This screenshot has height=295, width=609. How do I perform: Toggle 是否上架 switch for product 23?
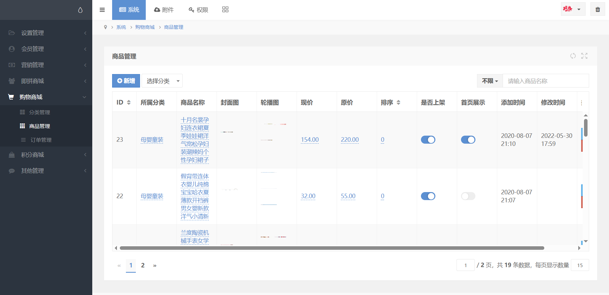point(428,140)
